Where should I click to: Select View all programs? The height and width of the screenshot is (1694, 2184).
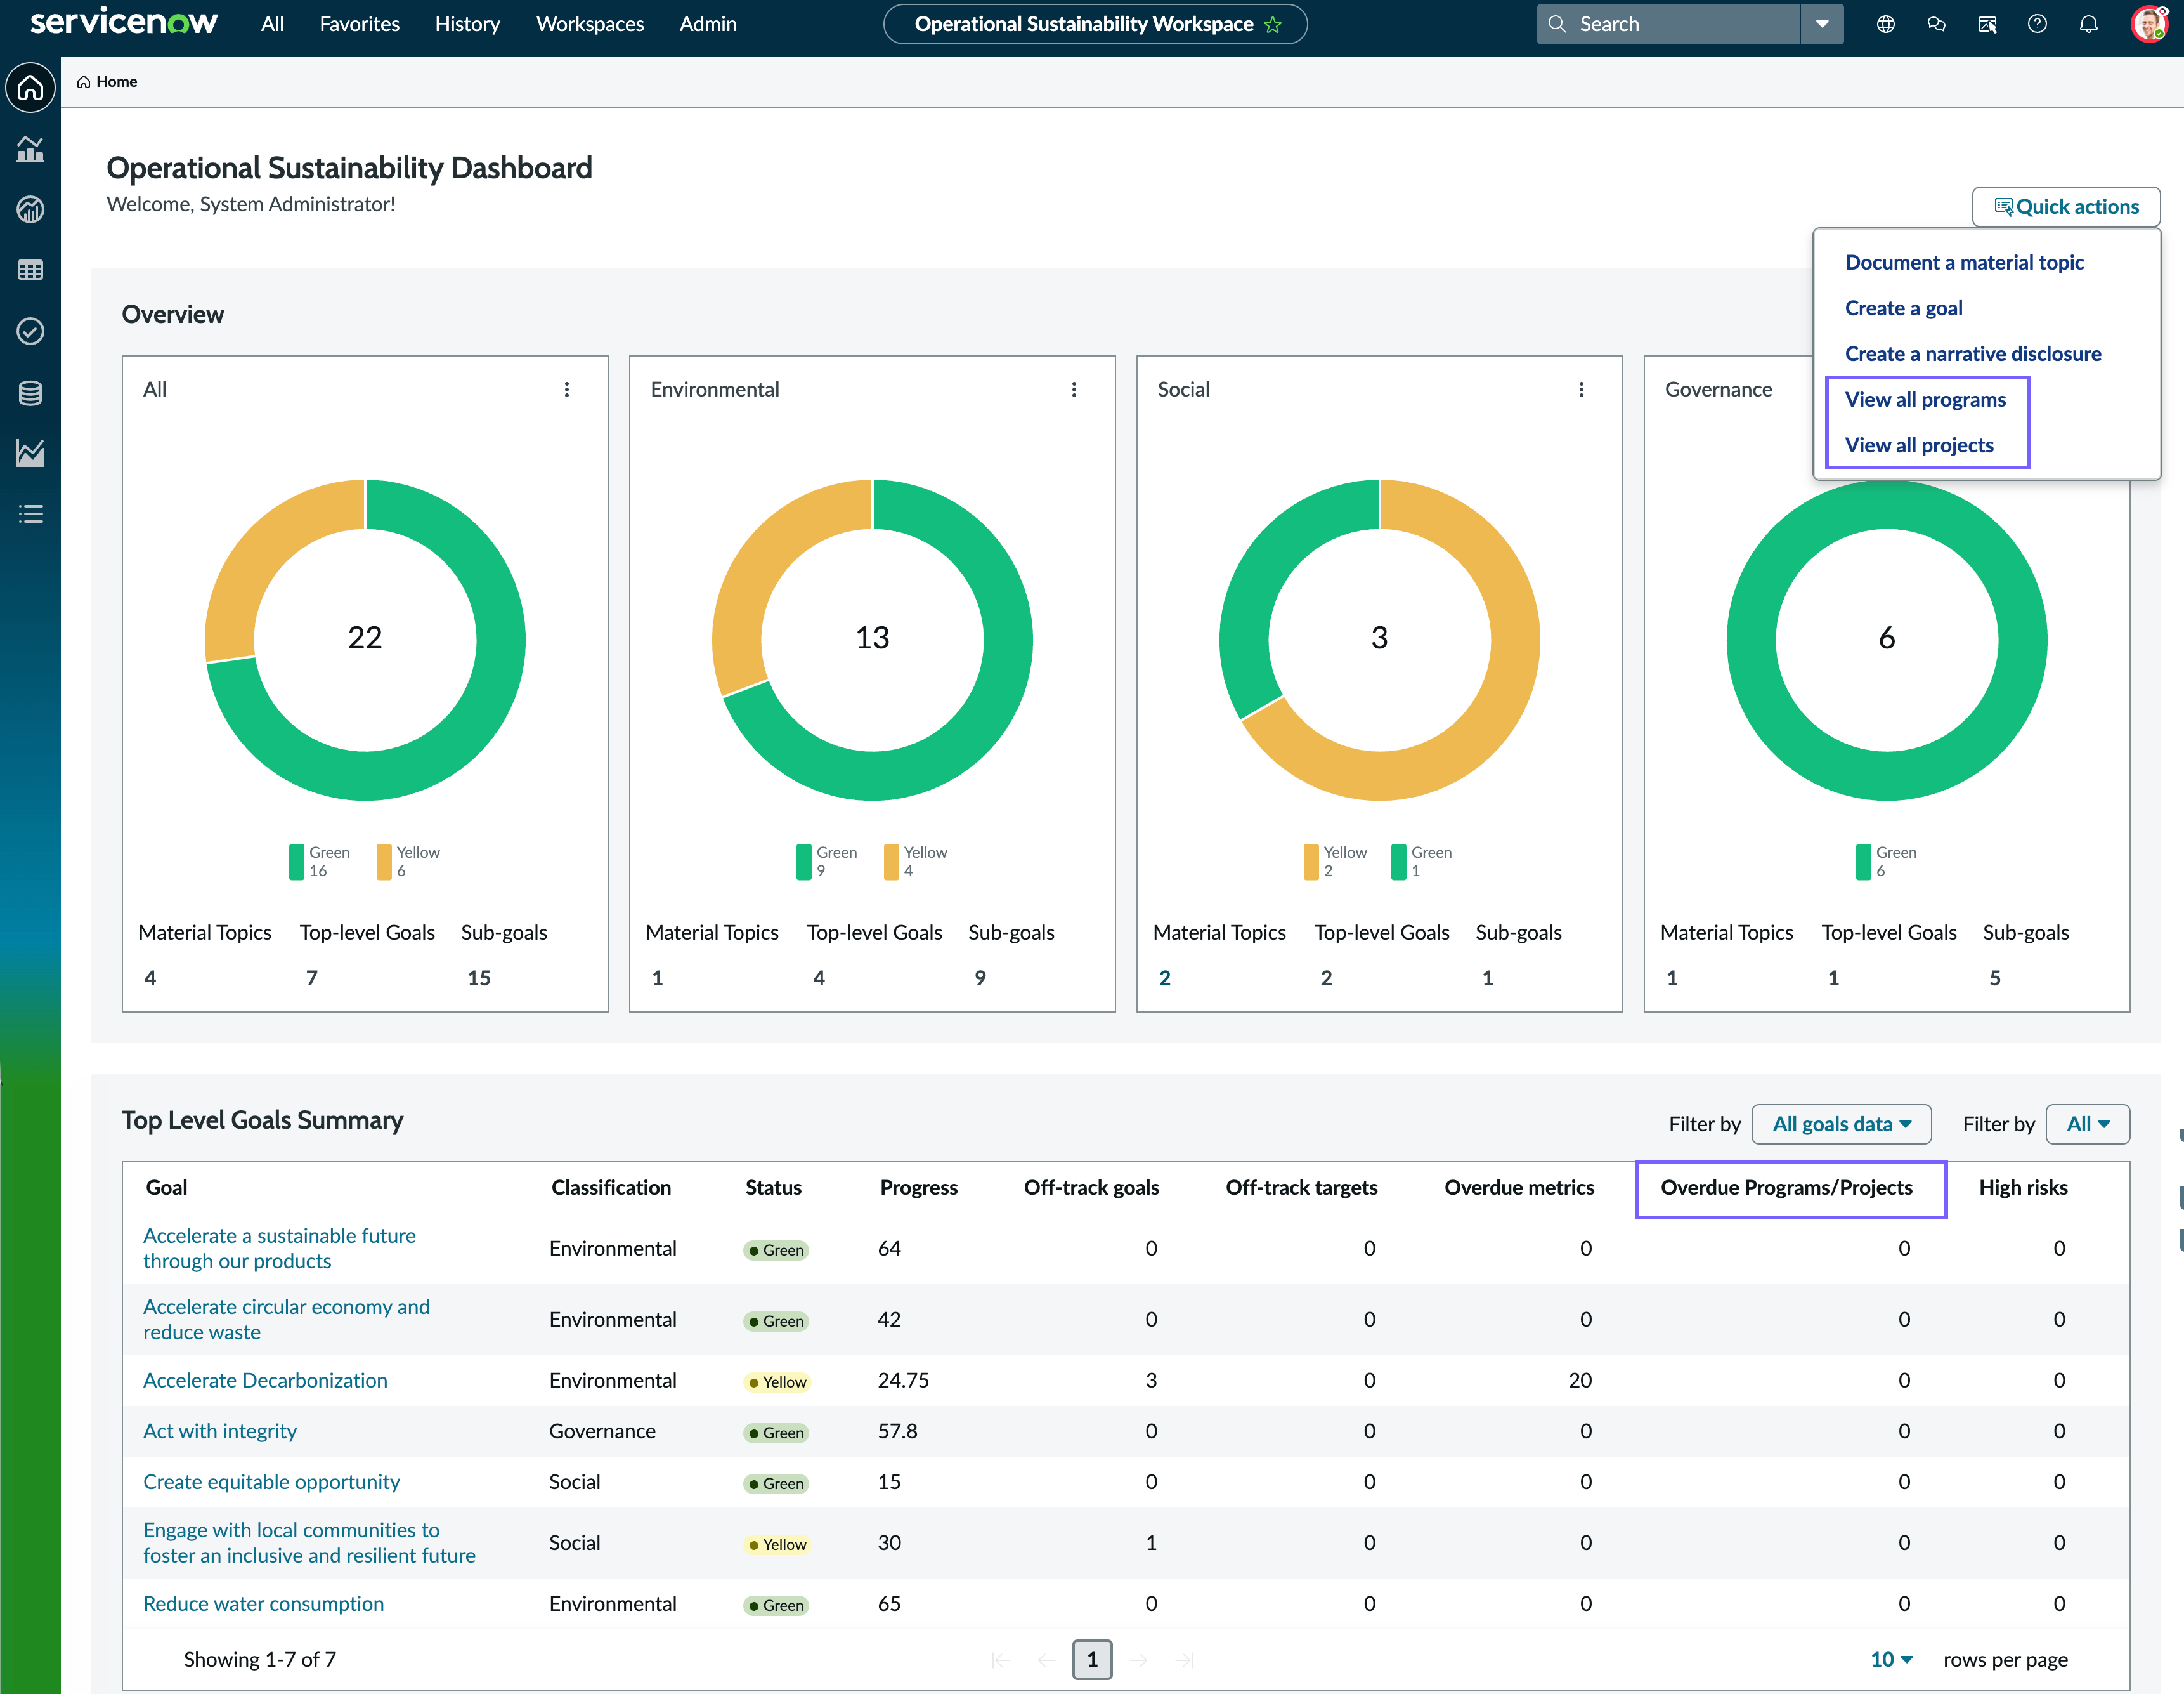point(1925,399)
